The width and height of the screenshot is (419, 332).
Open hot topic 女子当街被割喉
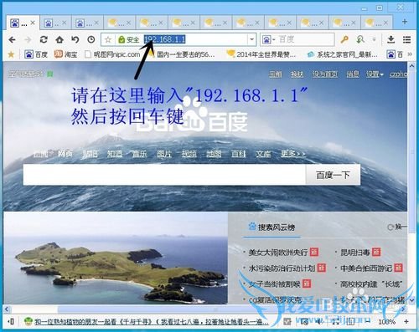pos(274,284)
